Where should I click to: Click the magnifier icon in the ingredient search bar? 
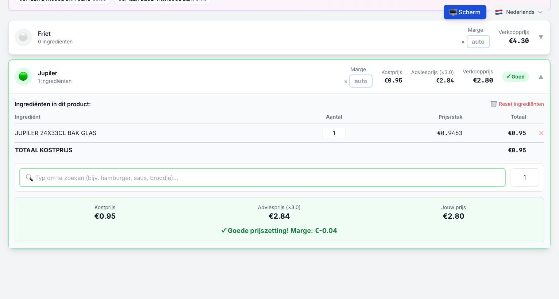[30, 178]
